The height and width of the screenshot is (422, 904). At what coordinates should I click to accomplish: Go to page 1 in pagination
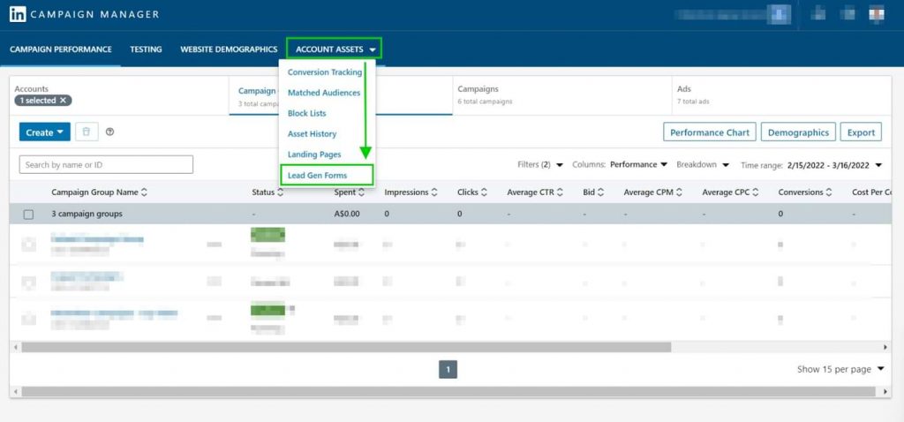tap(448, 370)
